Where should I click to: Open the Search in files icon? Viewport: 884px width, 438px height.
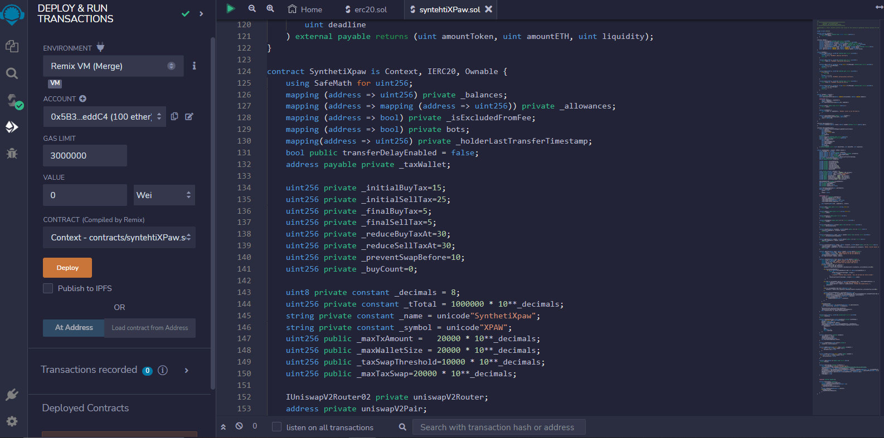(12, 73)
